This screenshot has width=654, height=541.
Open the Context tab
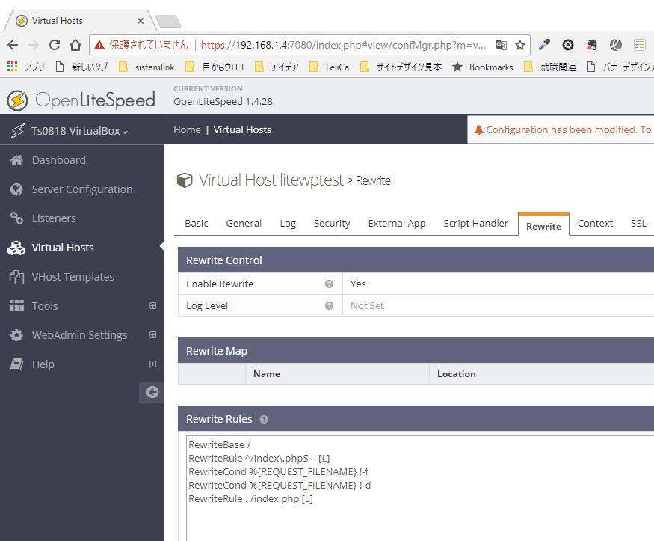point(595,224)
